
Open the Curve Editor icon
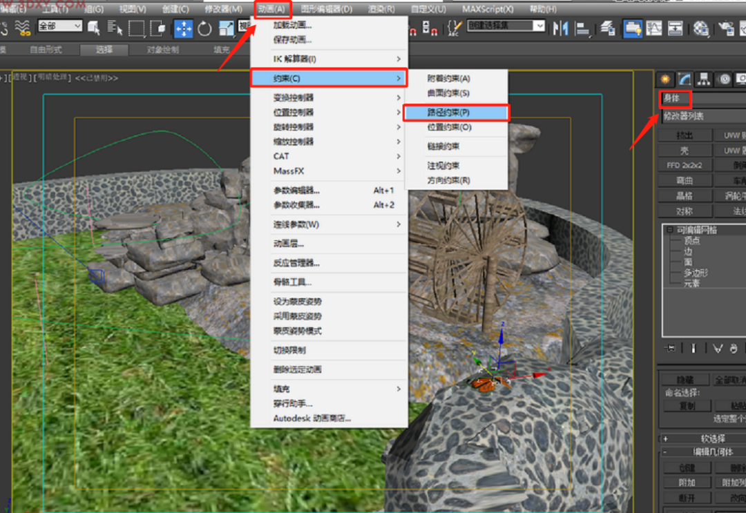[654, 28]
